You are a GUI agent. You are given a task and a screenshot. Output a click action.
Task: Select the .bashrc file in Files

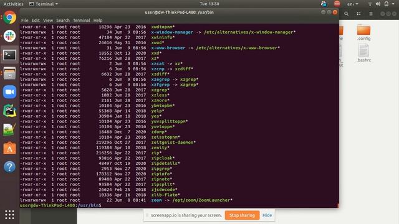pos(363,53)
